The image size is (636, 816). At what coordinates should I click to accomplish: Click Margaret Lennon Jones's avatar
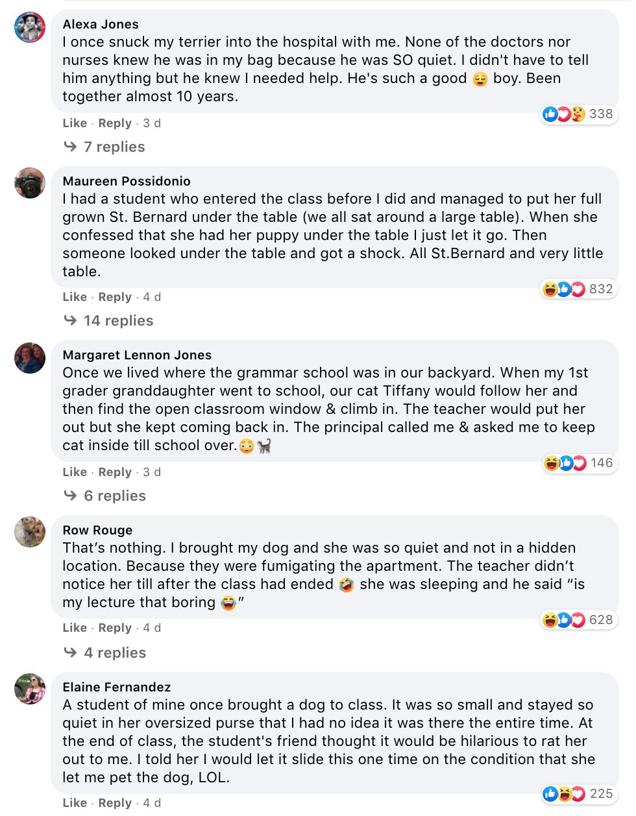(30, 358)
